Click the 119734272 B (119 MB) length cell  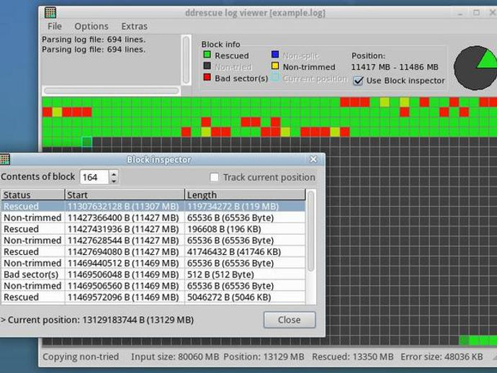tap(245, 207)
